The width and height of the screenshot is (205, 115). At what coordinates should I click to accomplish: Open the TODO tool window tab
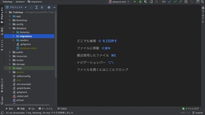tap(62, 109)
